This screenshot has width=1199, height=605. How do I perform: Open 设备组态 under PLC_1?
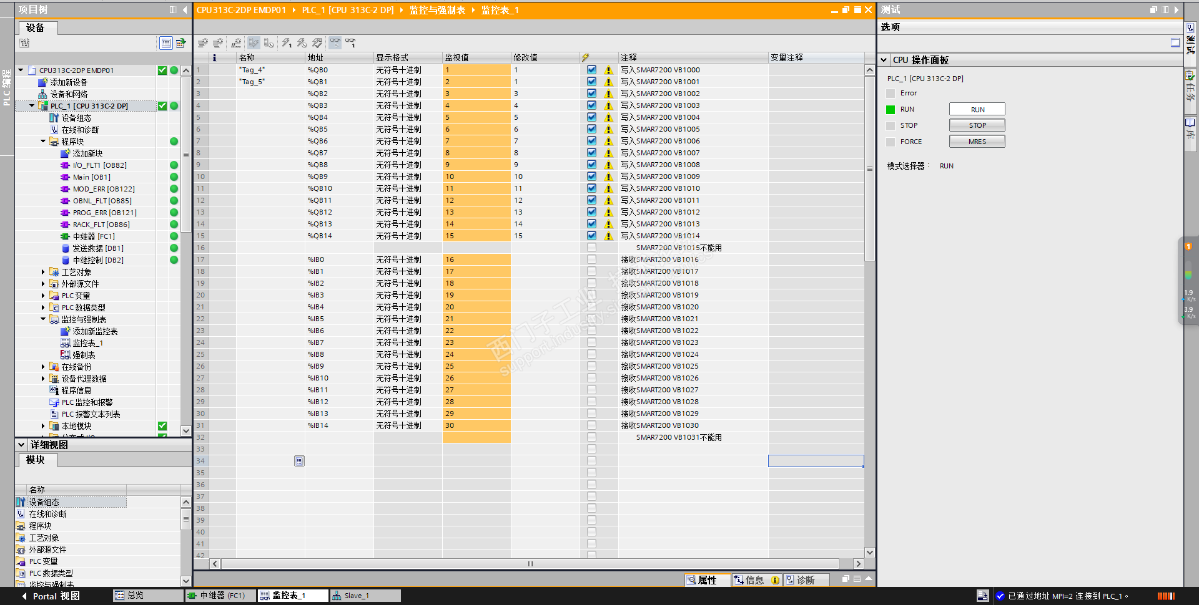[x=76, y=118]
